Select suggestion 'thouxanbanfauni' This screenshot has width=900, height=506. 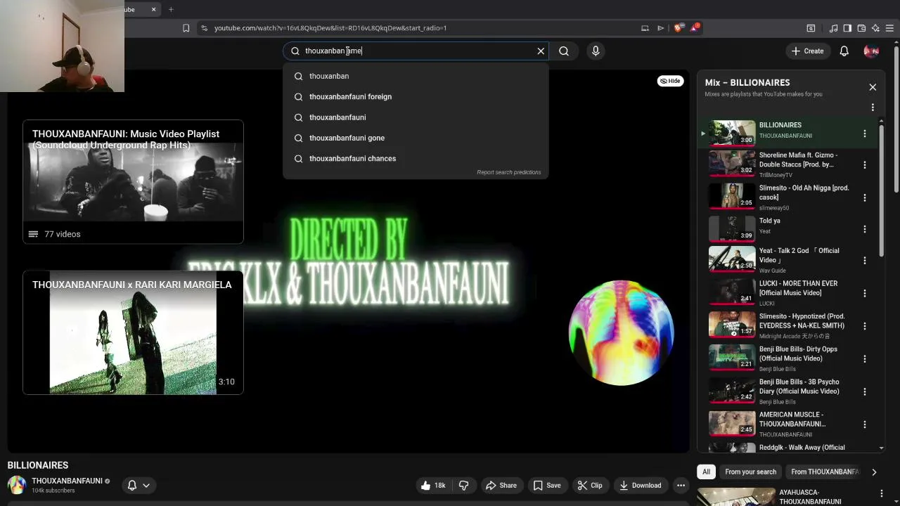point(416,117)
